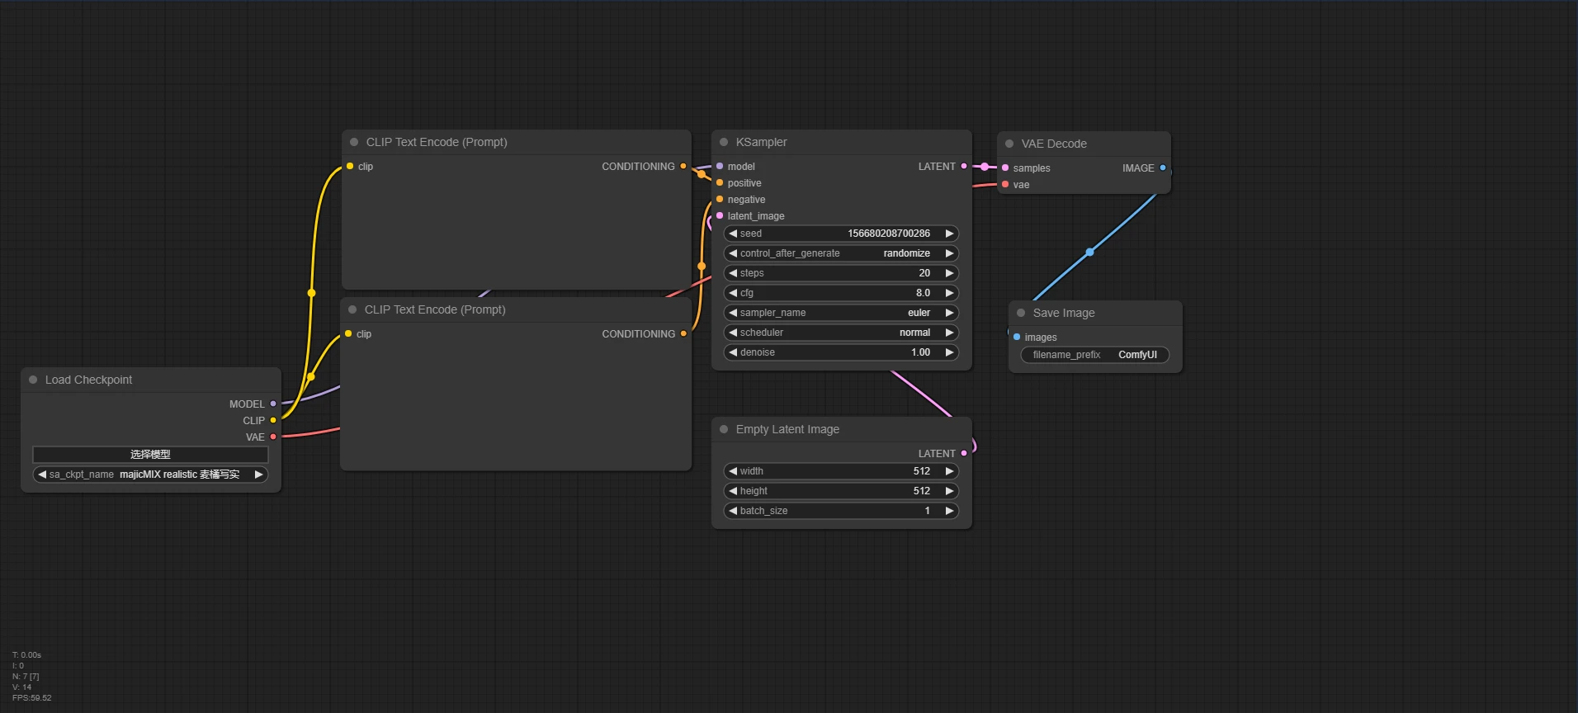Click the Empty Latent Image collapse dot
1578x713 pixels.
coord(724,429)
